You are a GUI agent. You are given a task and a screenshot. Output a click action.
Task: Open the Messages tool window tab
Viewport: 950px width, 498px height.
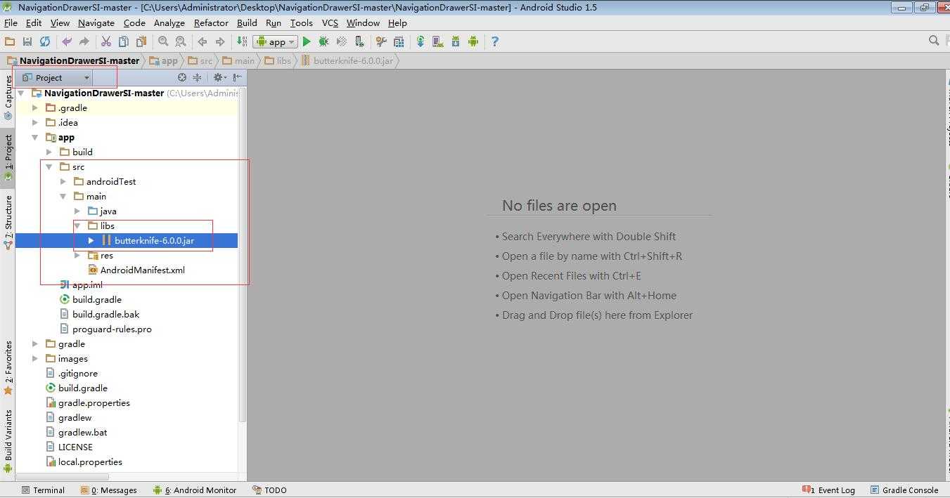tap(109, 490)
